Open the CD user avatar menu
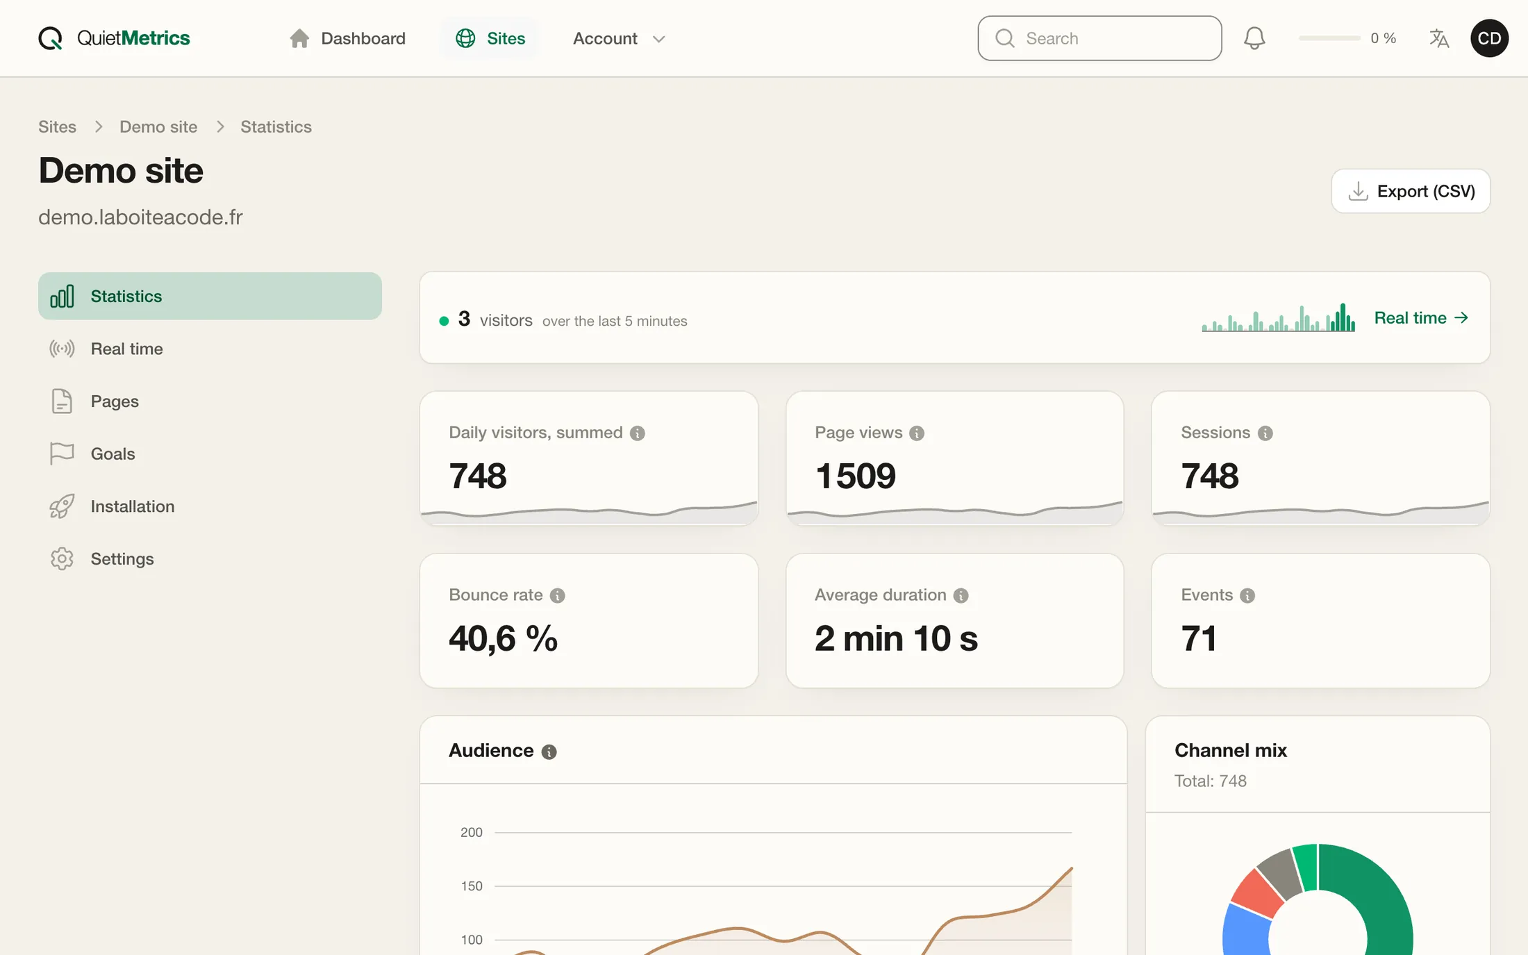 click(1489, 38)
